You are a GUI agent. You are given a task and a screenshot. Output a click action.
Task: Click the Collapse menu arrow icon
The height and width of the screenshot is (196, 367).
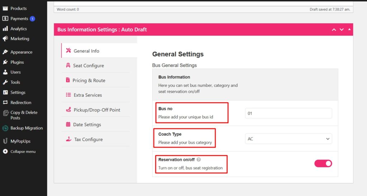point(5,151)
